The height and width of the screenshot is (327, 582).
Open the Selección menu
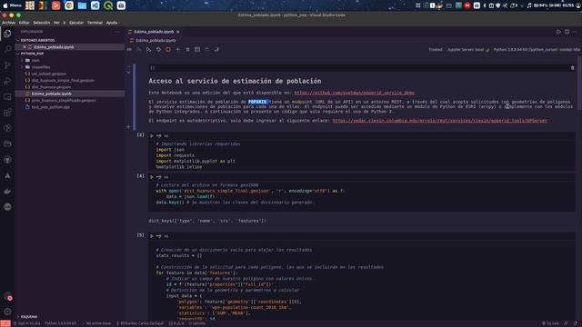coord(42,23)
